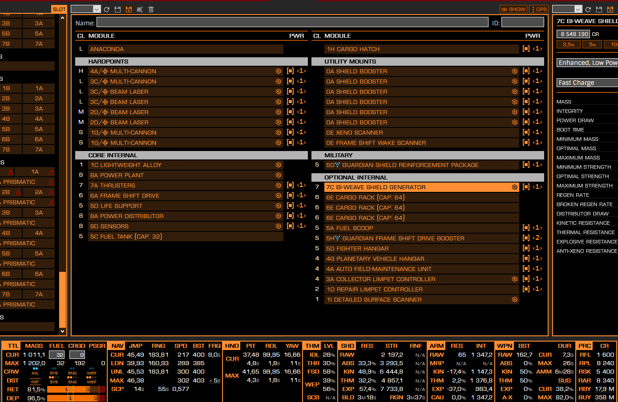Open the Enhanced, Low Power blueprint dropdown
This screenshot has height=402, width=618.
click(x=587, y=63)
